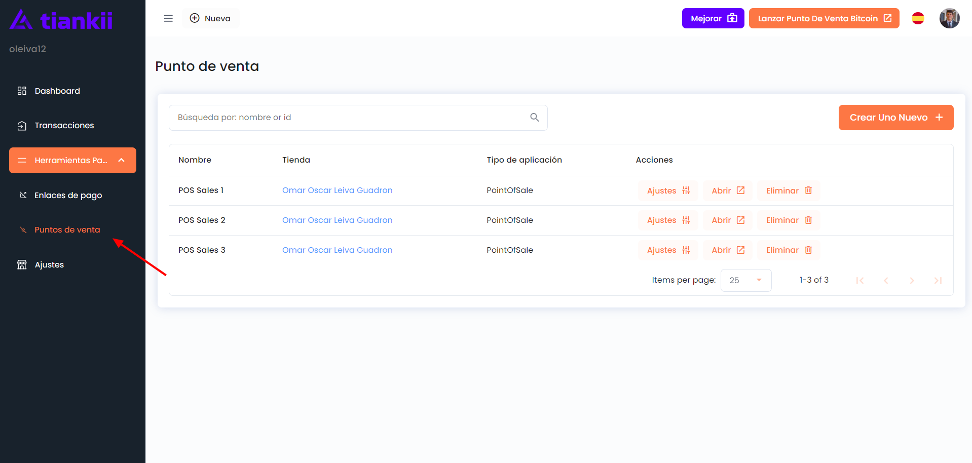Click Eliminar for POS Sales 1
The width and height of the screenshot is (972, 463).
[789, 190]
